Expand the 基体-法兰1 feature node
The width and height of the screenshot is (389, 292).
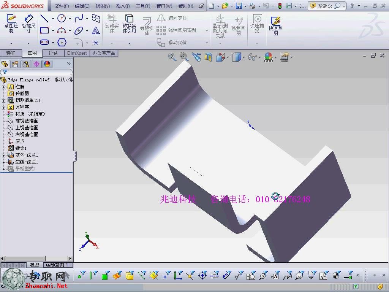tap(3, 156)
